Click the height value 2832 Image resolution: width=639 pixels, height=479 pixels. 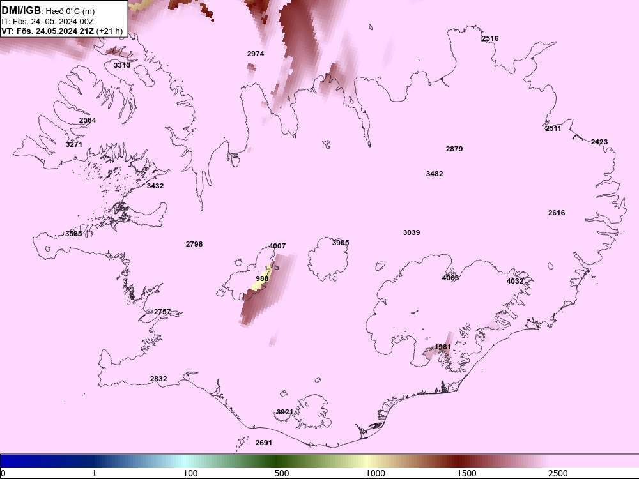(158, 379)
